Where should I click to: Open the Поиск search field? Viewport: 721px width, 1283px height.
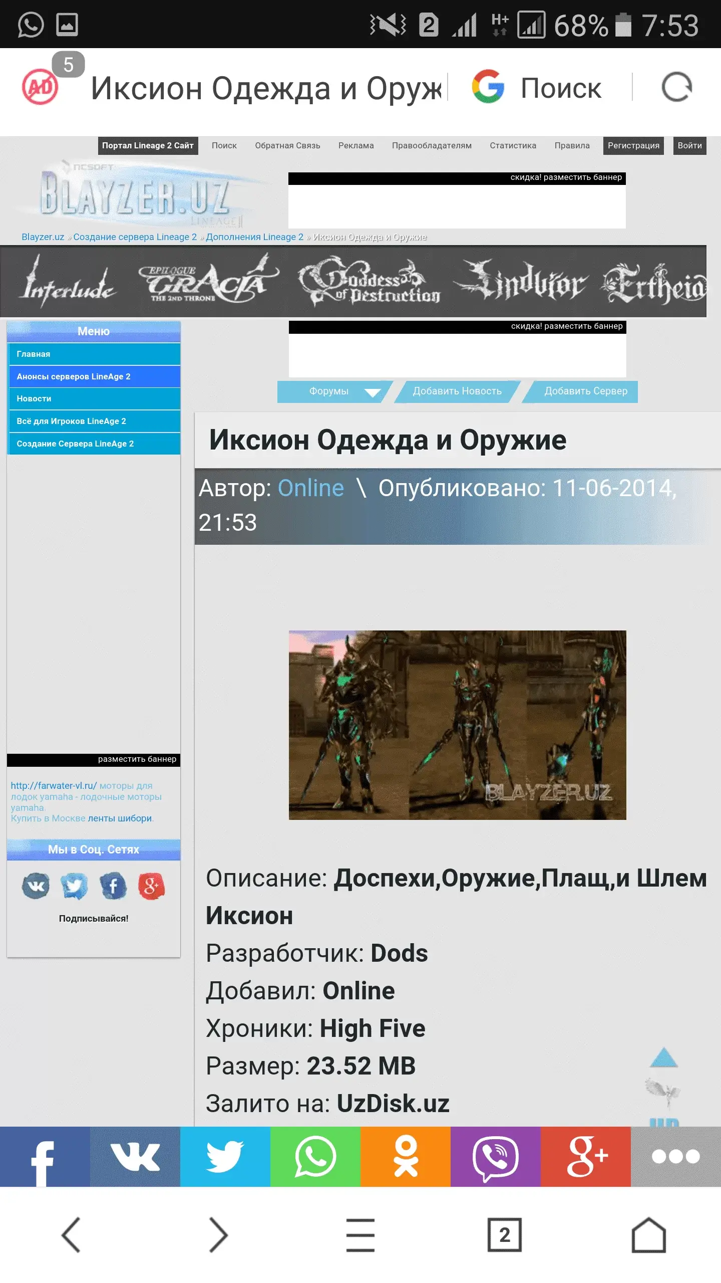point(561,88)
